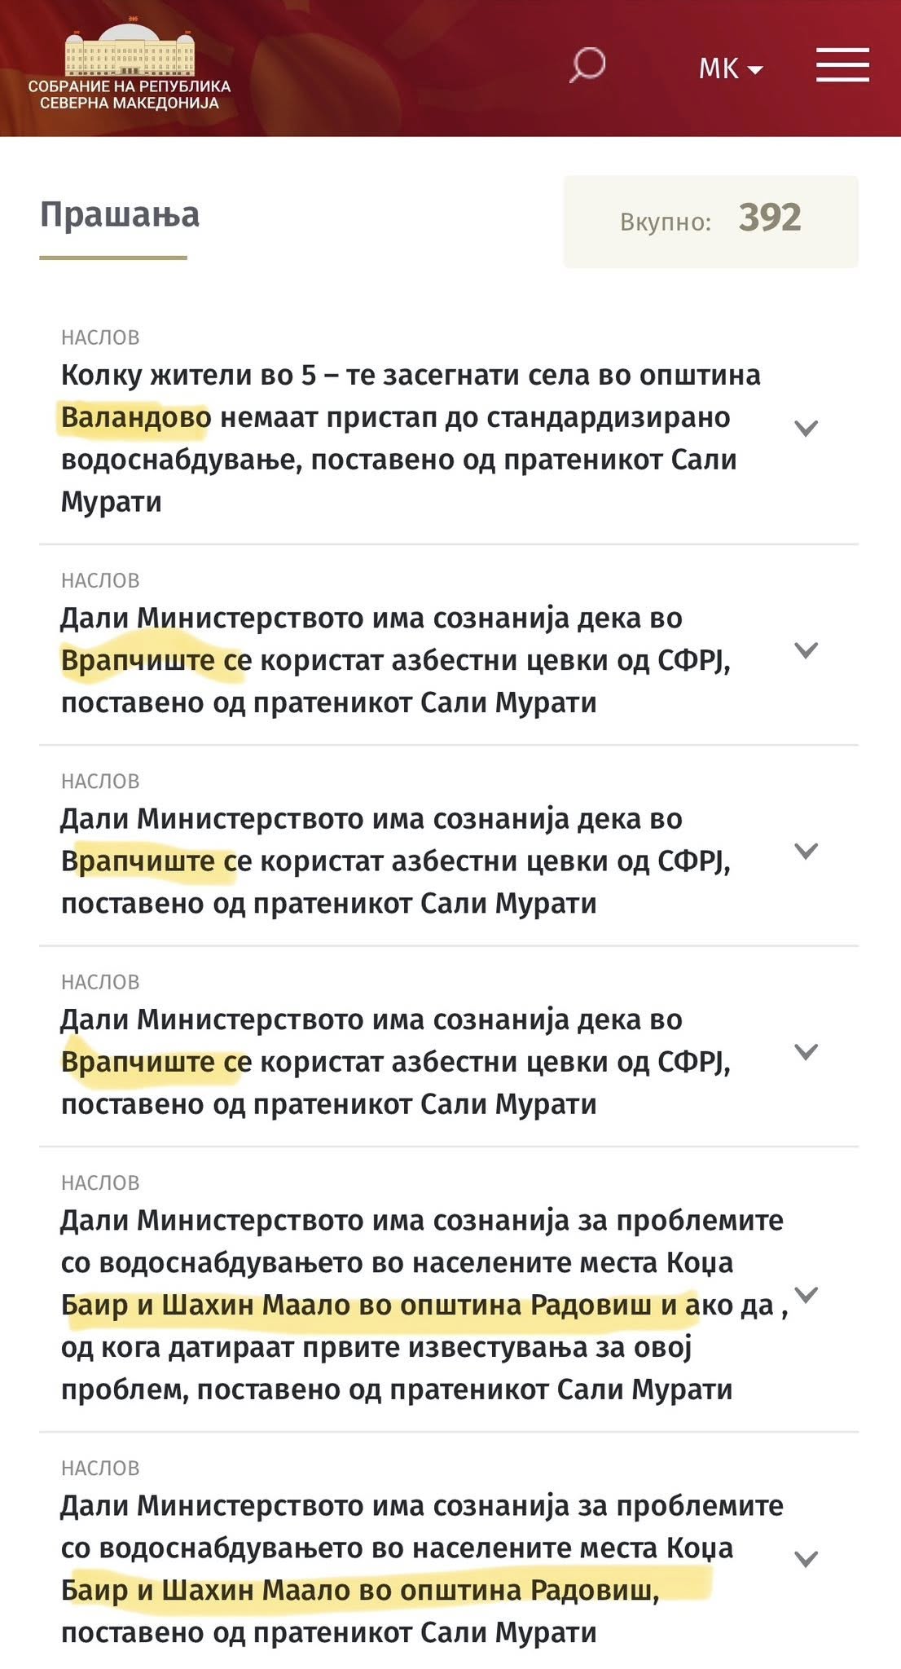901x1669 pixels.
Task: Expand the Радовиш question containing 'и ако да'
Action: [x=806, y=1294]
